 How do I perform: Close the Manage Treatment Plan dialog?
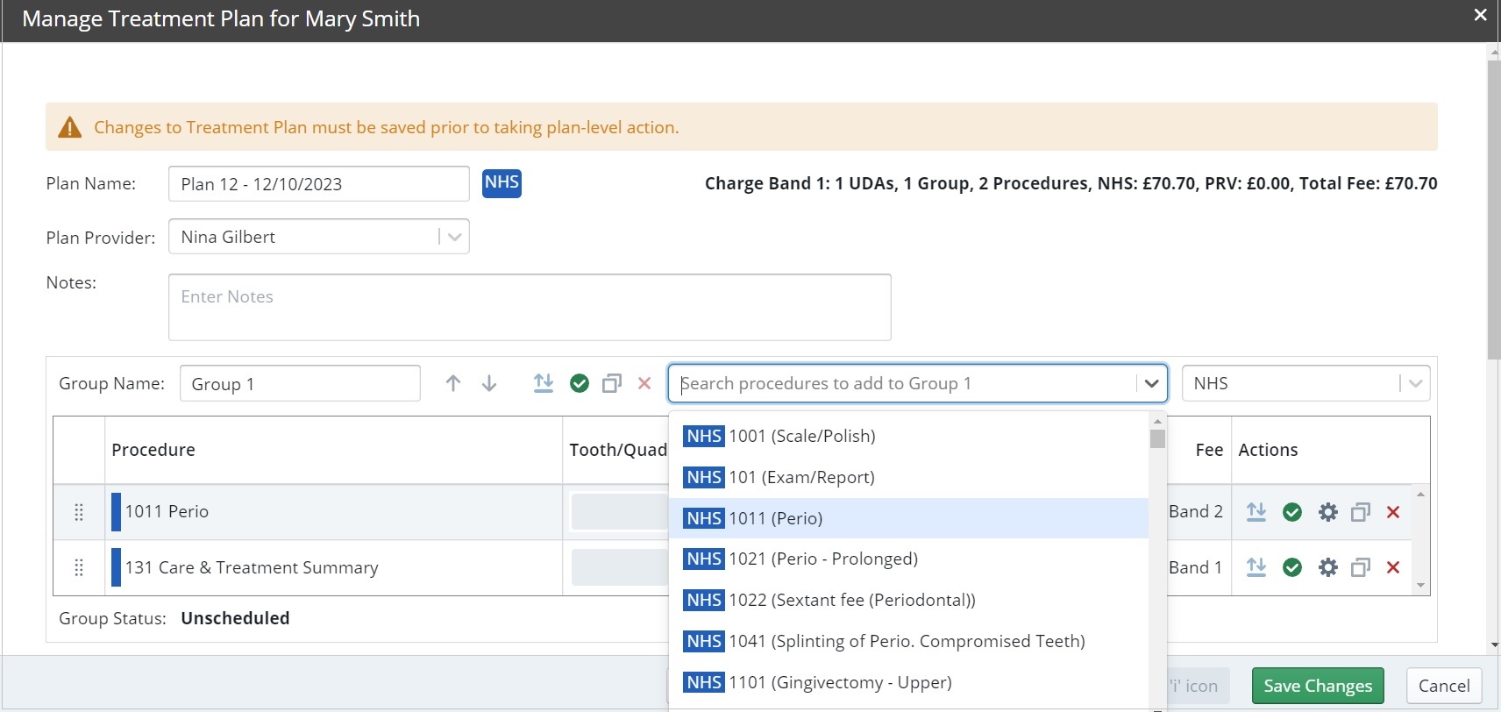click(1480, 15)
